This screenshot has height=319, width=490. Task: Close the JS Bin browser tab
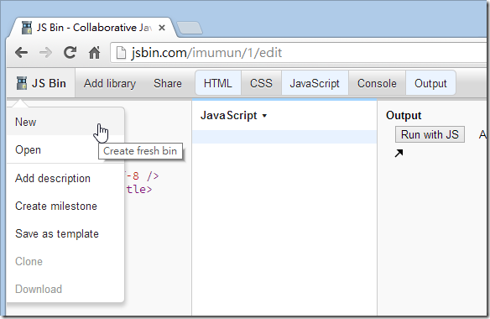[162, 29]
